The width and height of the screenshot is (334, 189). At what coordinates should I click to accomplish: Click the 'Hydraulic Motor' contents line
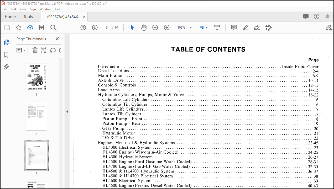pyautogui.click(x=119, y=133)
